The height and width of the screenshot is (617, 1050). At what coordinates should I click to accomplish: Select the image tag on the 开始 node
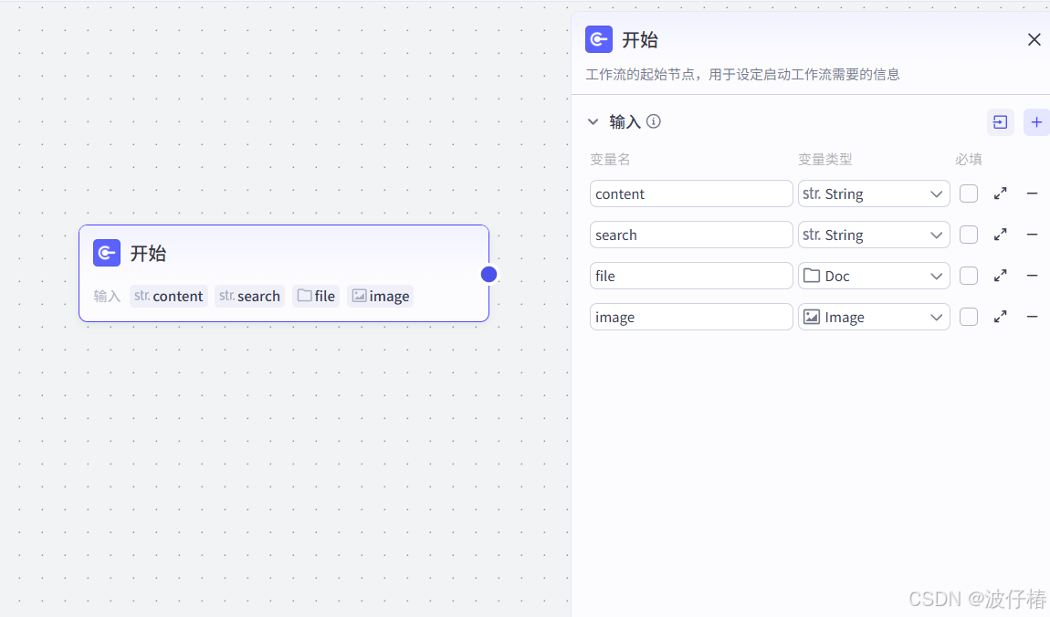[x=380, y=296]
